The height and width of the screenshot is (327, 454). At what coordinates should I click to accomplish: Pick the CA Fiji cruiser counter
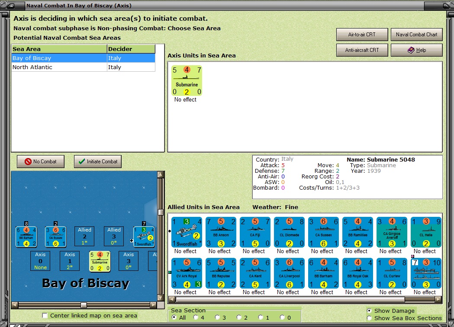pyautogui.click(x=255, y=232)
